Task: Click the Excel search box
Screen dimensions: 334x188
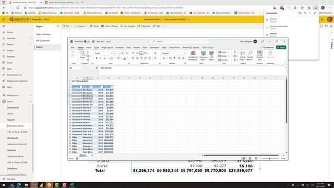Action: coord(179,41)
